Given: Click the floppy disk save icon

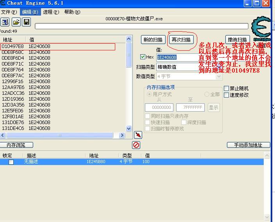Looking at the screenshot, I should click(27, 22).
